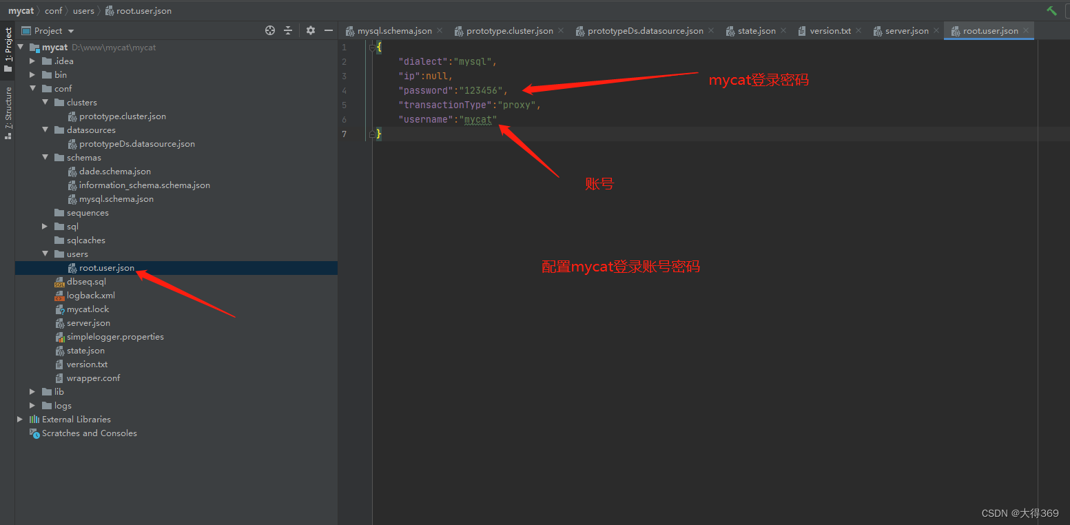Close the root.user.json tab

[x=1026, y=30]
